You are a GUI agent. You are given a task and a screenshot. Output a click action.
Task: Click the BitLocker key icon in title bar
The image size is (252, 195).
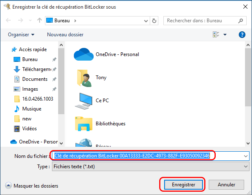[x=7, y=7]
